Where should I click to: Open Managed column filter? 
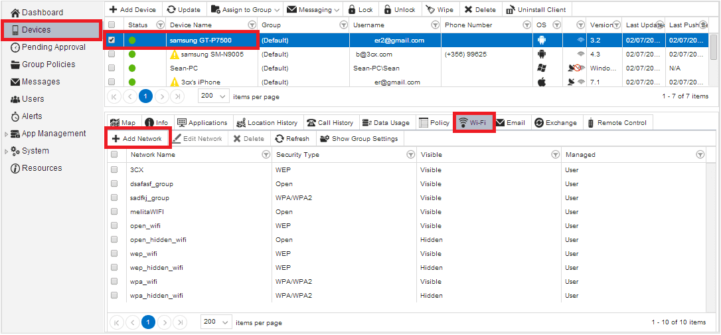[x=700, y=155]
